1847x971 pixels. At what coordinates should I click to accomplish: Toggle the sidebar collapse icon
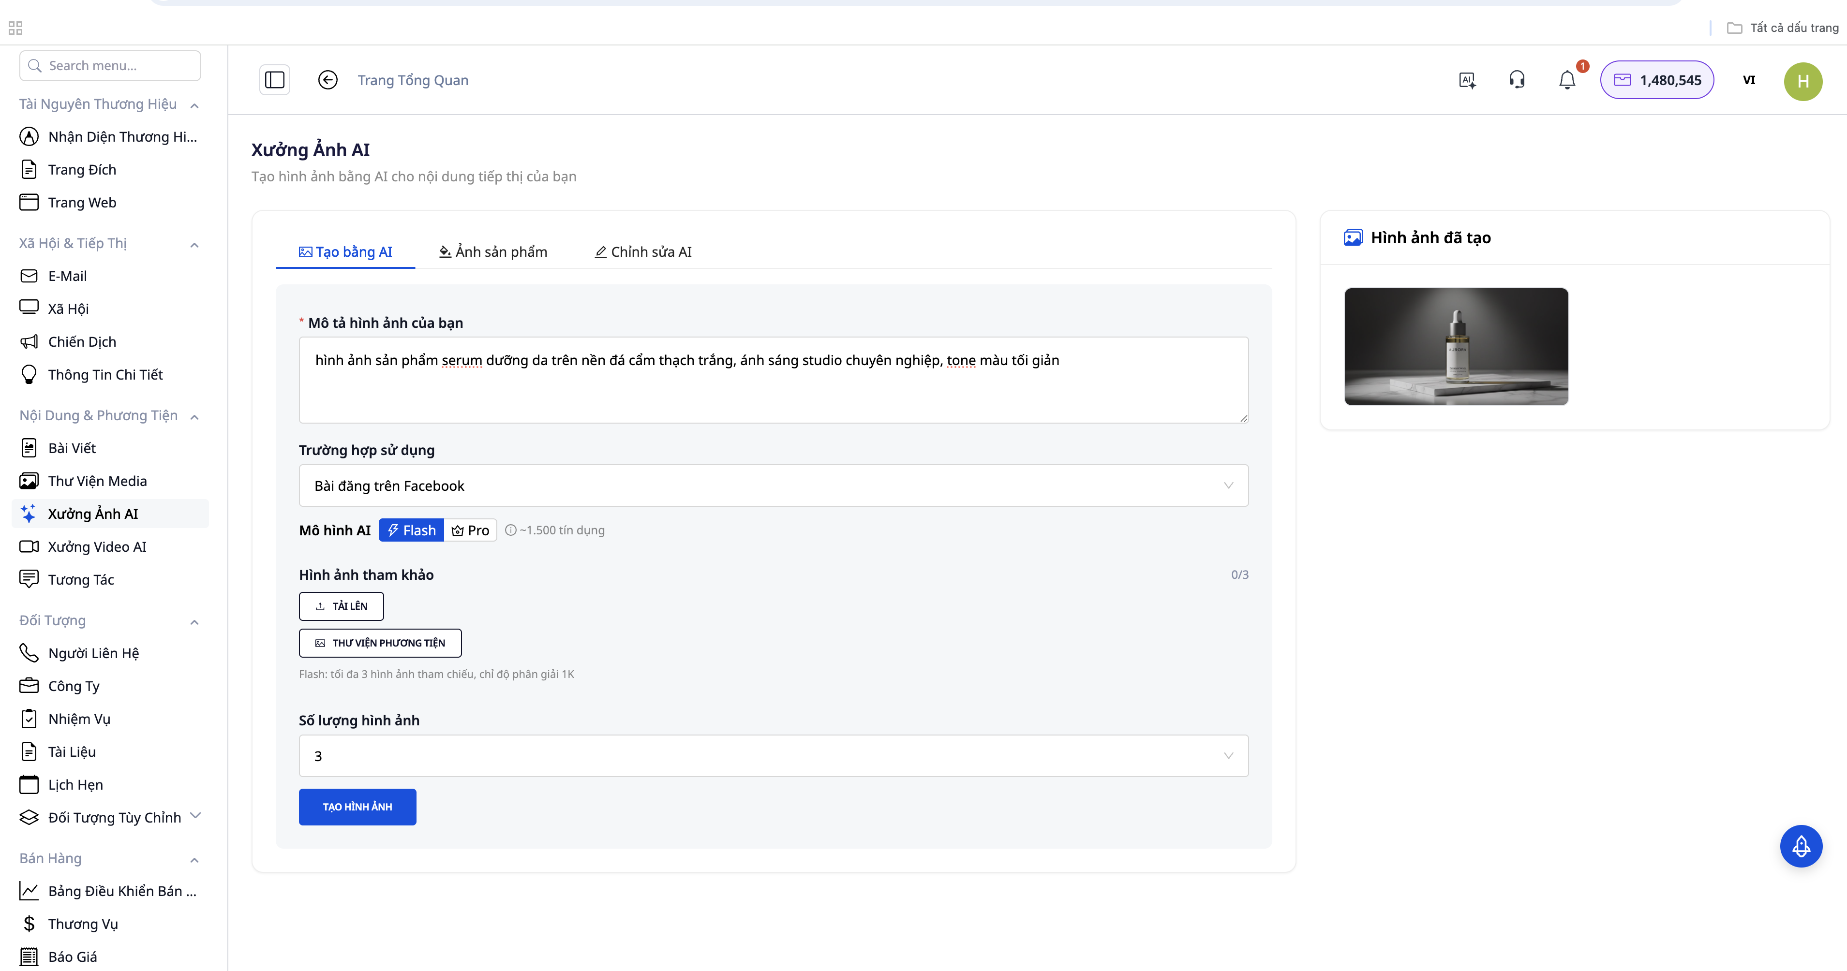point(275,79)
